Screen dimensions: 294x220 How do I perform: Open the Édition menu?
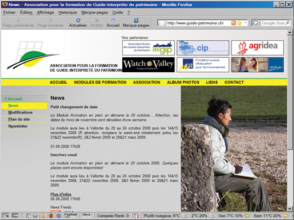coord(26,13)
